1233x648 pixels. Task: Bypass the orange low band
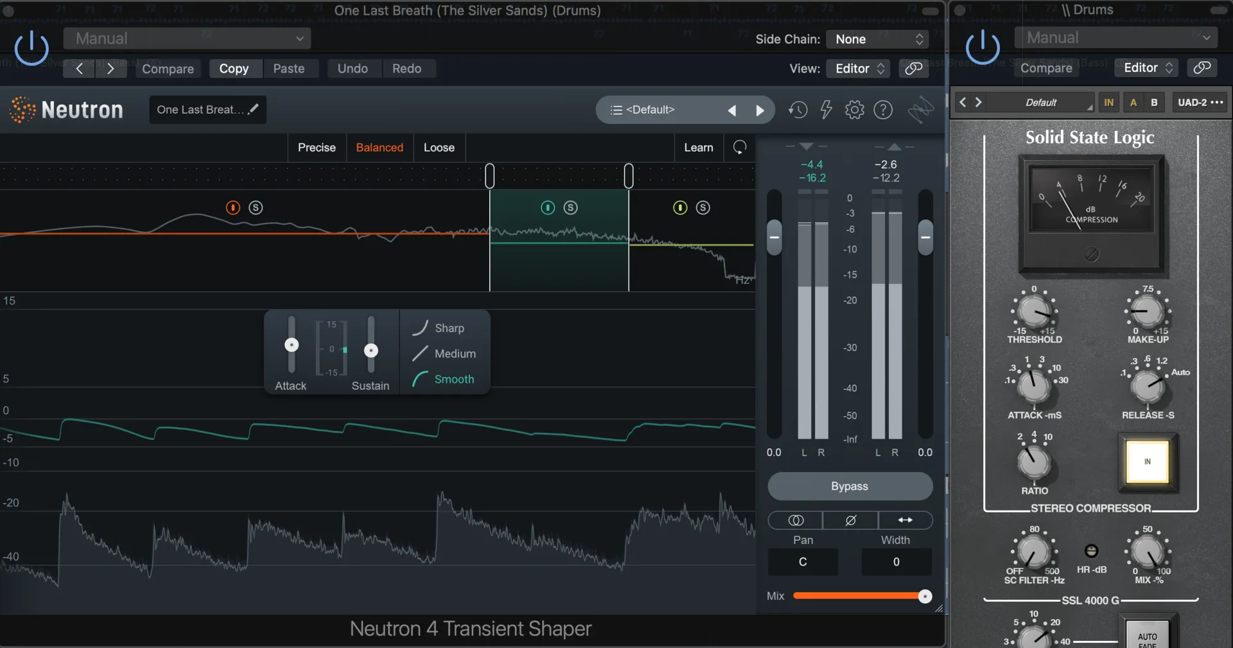233,207
